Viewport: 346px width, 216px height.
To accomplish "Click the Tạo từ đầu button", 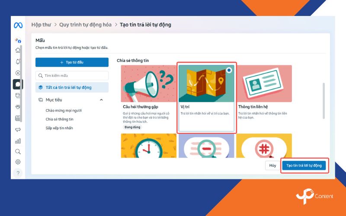I will tap(72, 62).
